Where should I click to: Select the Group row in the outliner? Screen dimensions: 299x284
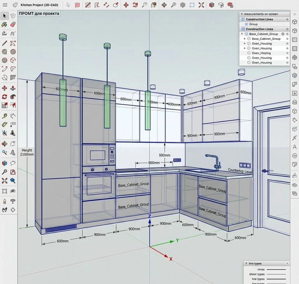pyautogui.click(x=264, y=24)
